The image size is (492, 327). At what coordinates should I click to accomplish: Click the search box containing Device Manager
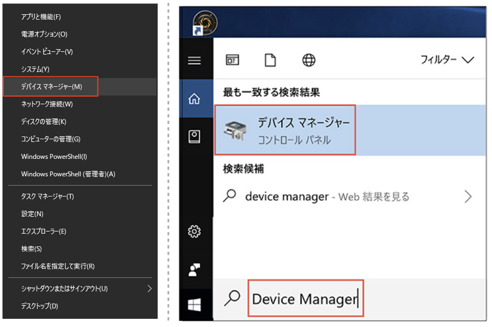(x=306, y=298)
